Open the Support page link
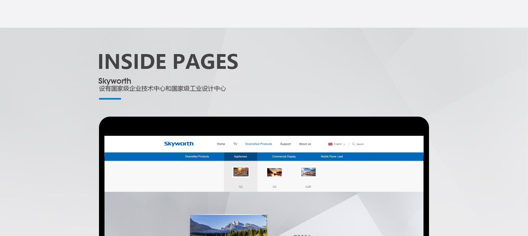 point(285,144)
